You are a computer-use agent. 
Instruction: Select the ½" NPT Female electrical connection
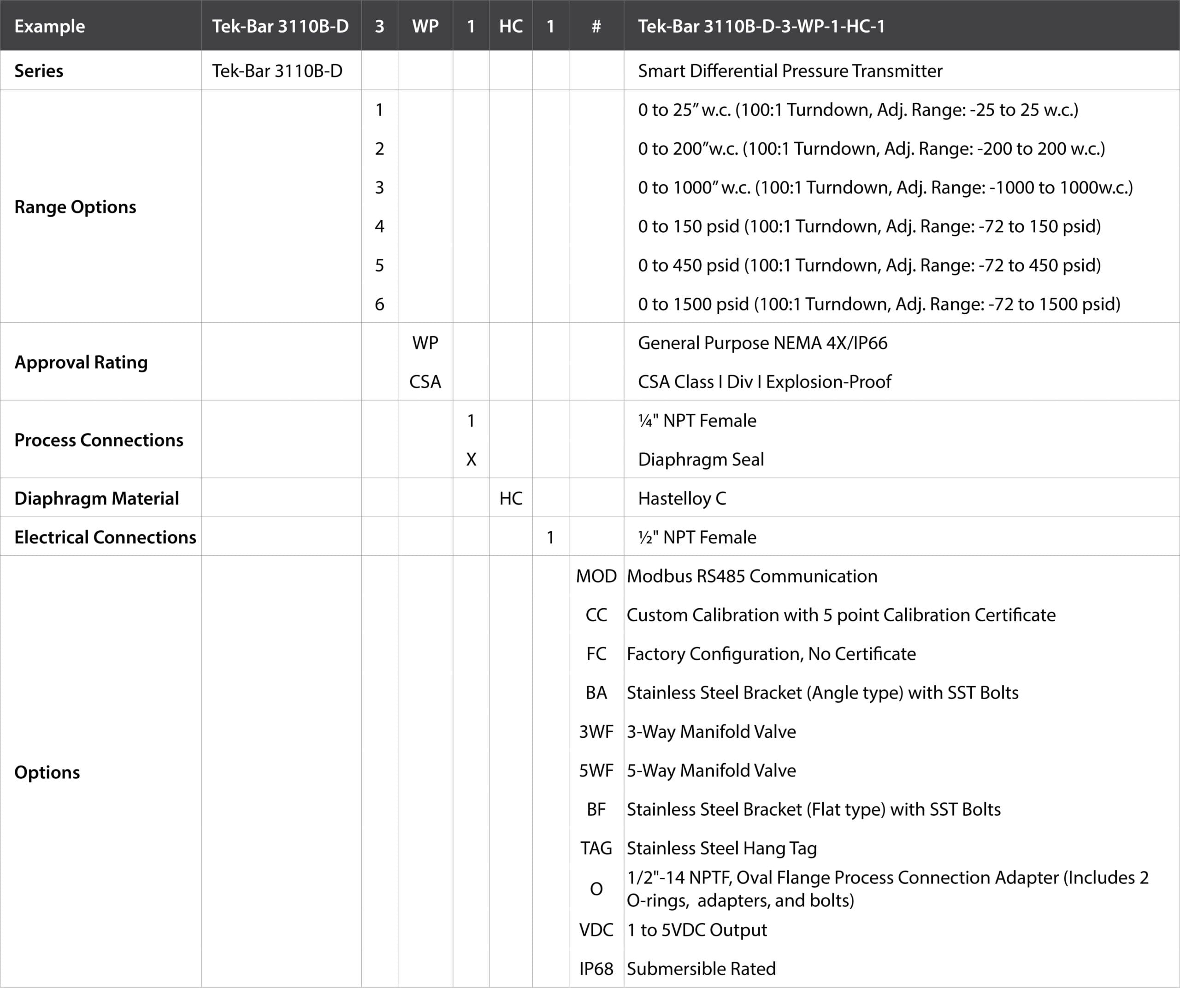click(x=697, y=537)
